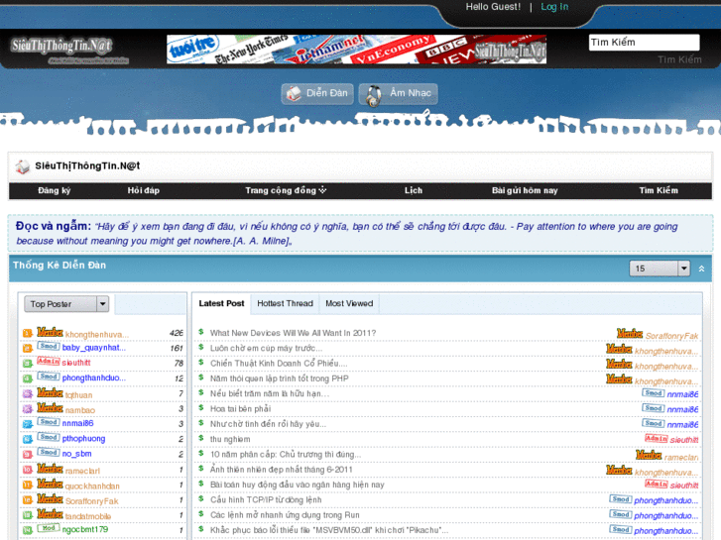Open top poster no_sbm profile
This screenshot has height=540, width=721.
(x=76, y=454)
